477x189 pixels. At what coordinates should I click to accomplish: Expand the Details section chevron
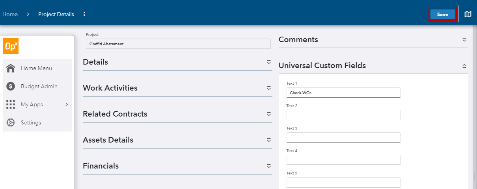pos(269,62)
